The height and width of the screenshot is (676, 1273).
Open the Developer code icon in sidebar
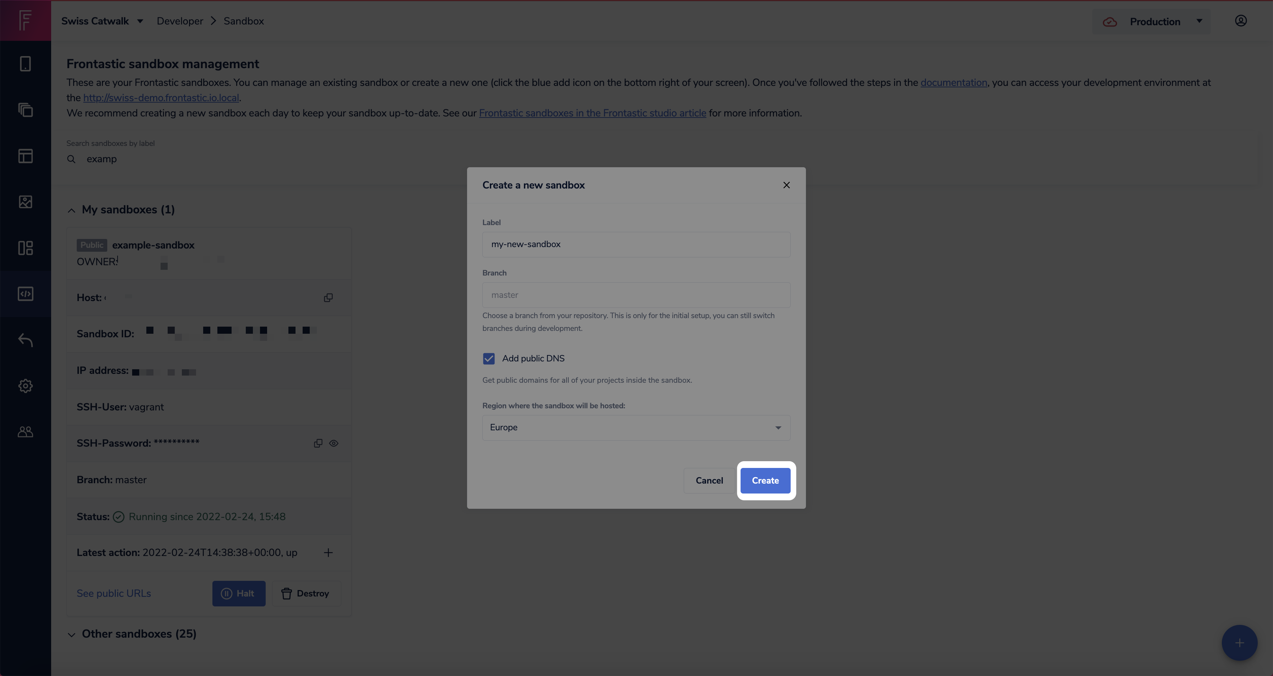(x=25, y=294)
